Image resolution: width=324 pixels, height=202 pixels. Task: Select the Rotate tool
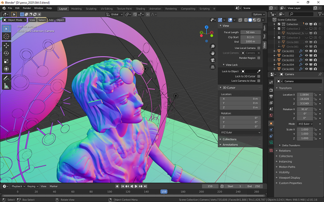click(x=6, y=53)
